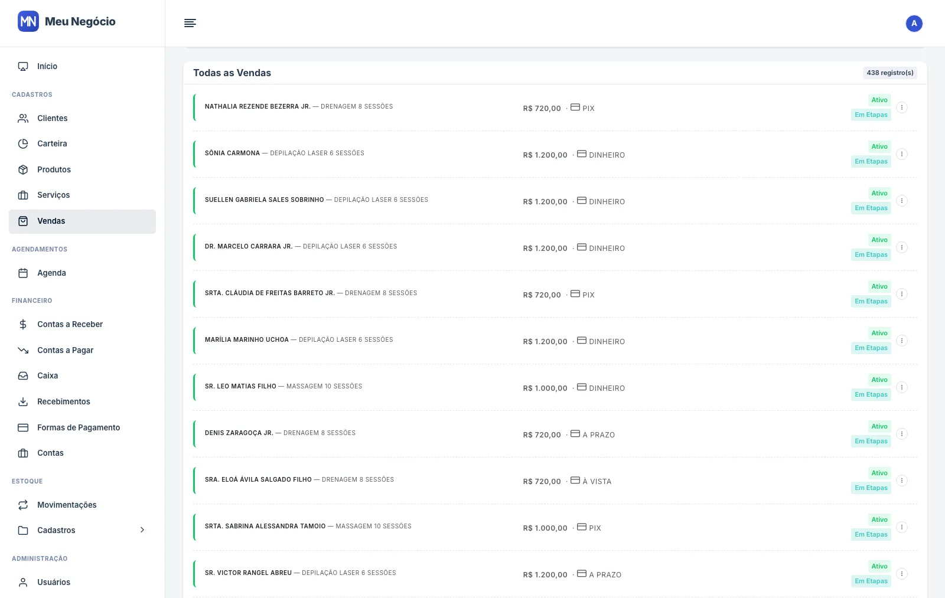945x598 pixels.
Task: Click the Formas de Pagamento card icon
Action: (23, 427)
